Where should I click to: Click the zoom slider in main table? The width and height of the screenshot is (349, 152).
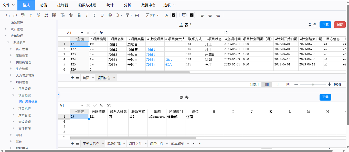pyautogui.click(x=313, y=85)
